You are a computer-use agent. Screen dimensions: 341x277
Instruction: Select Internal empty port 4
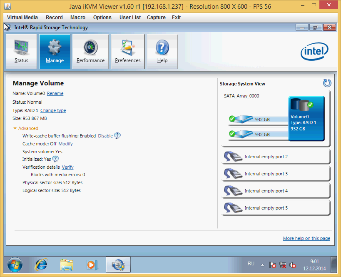coord(276,191)
